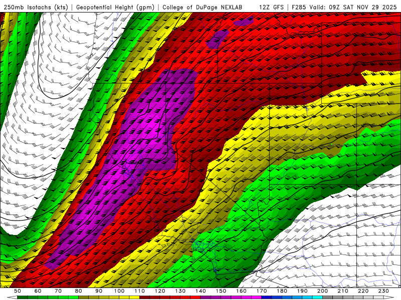Screen dimensions: 401x300
Task: Click the 130 value on the color scale
Action: (180, 291)
